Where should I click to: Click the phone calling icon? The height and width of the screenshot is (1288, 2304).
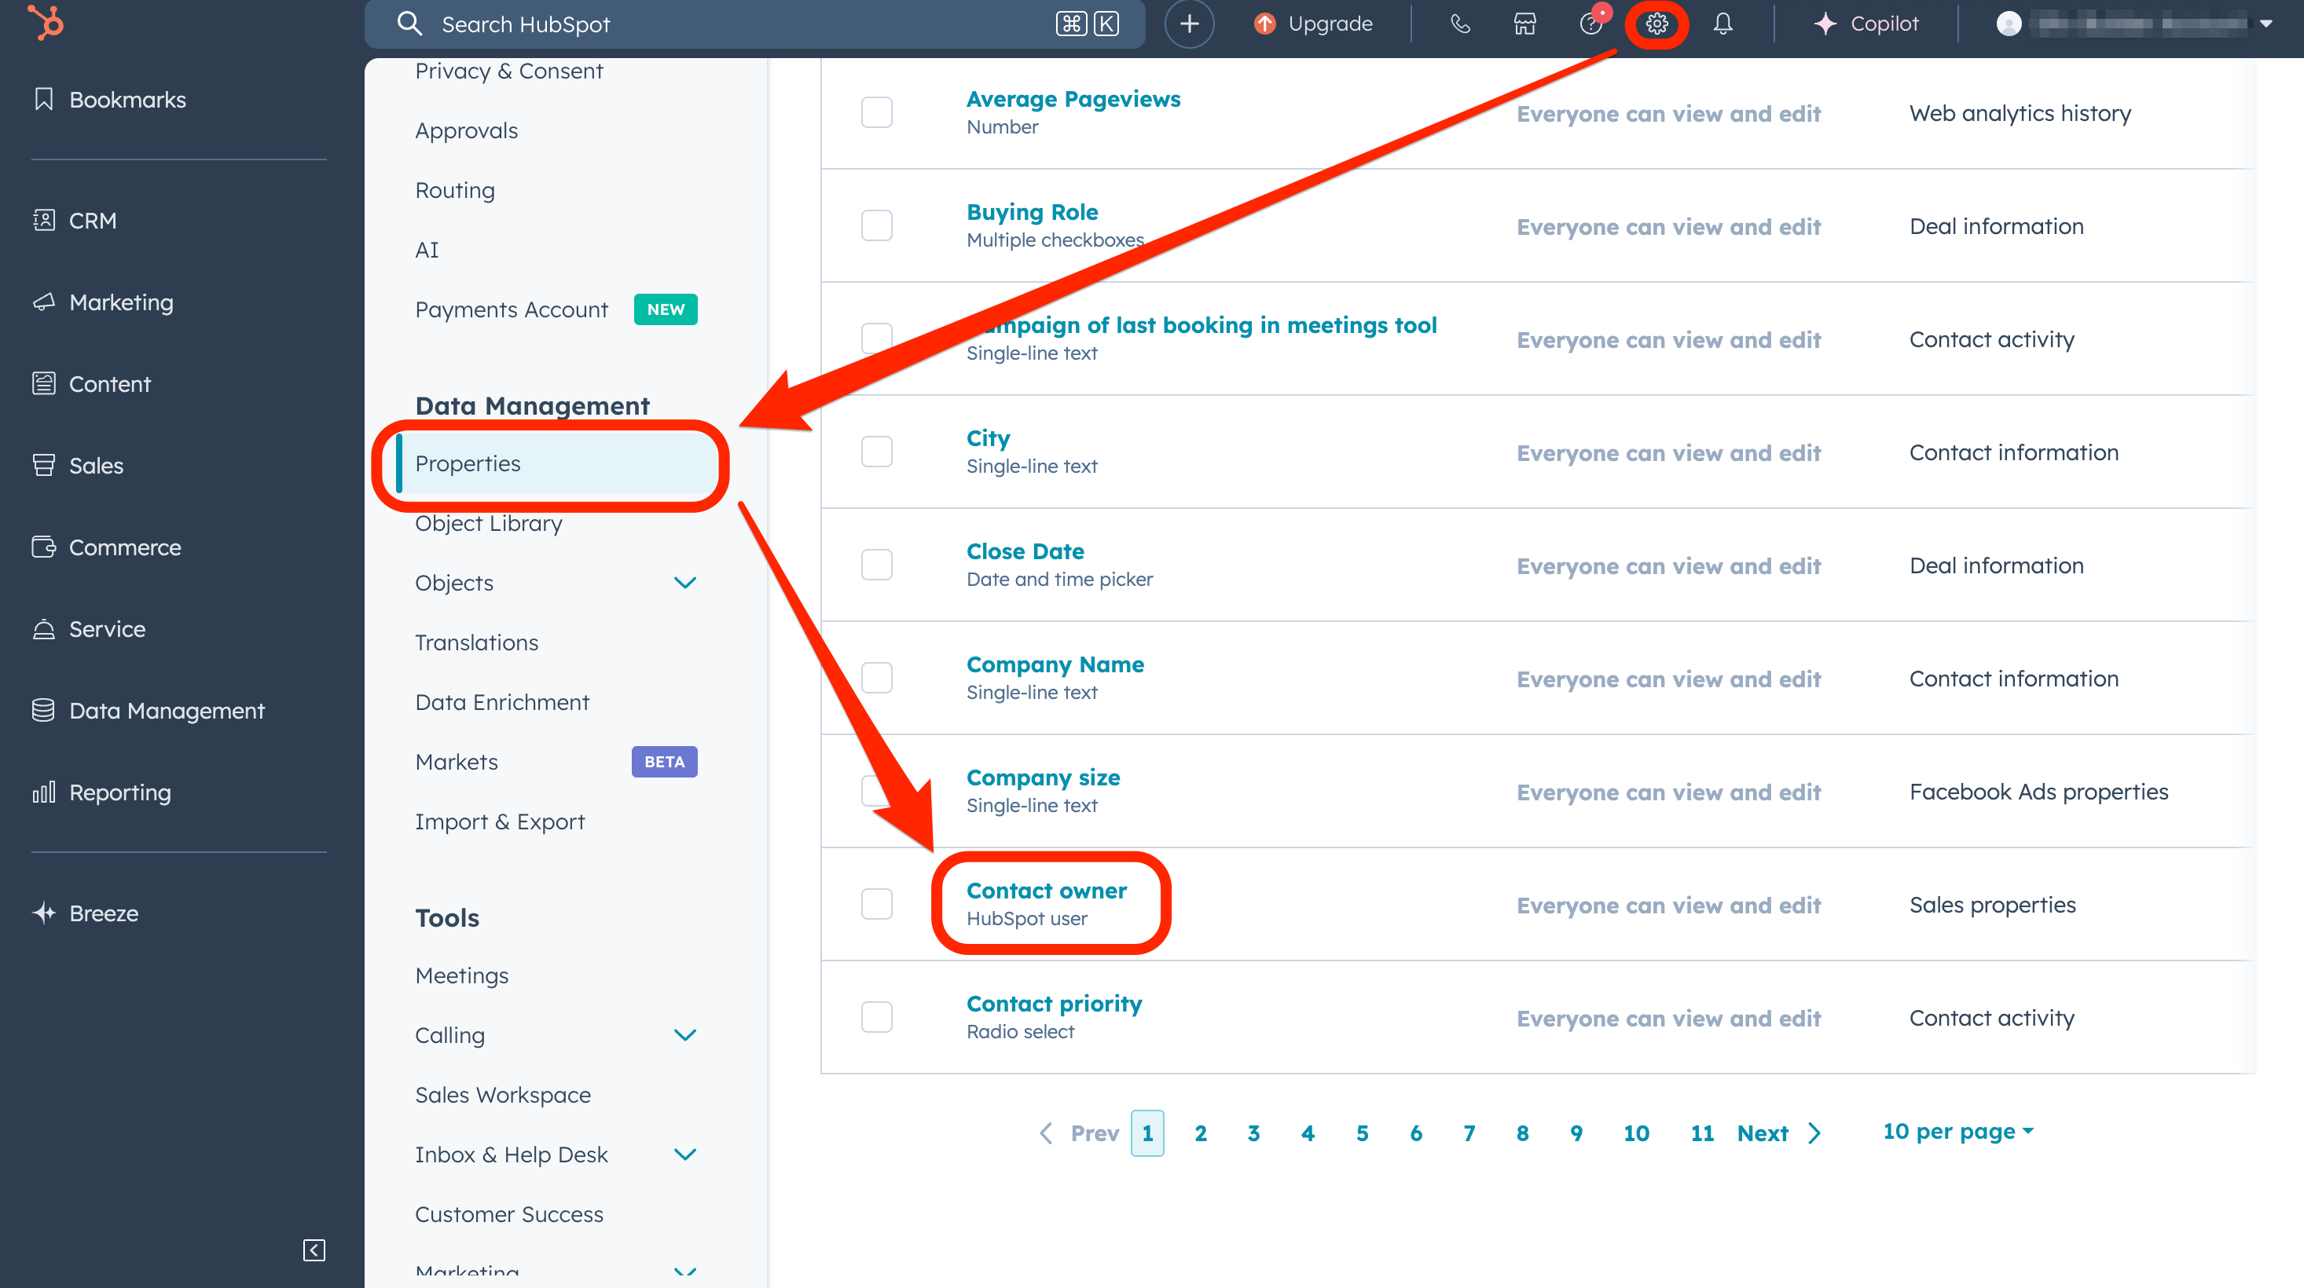(1460, 24)
